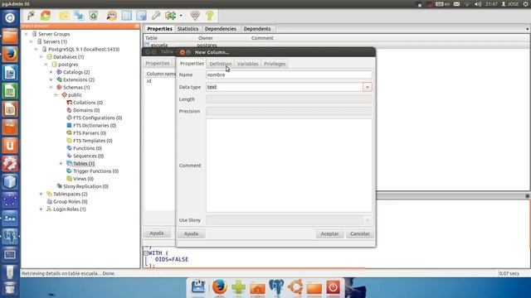Collapse the Server Groups tree node

(26, 34)
